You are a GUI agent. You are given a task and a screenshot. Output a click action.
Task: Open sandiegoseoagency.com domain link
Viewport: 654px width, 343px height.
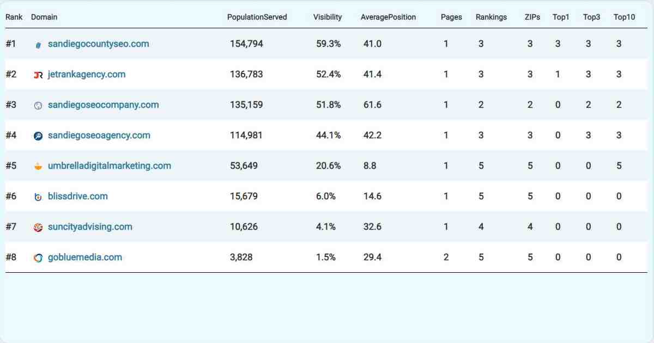(x=99, y=136)
